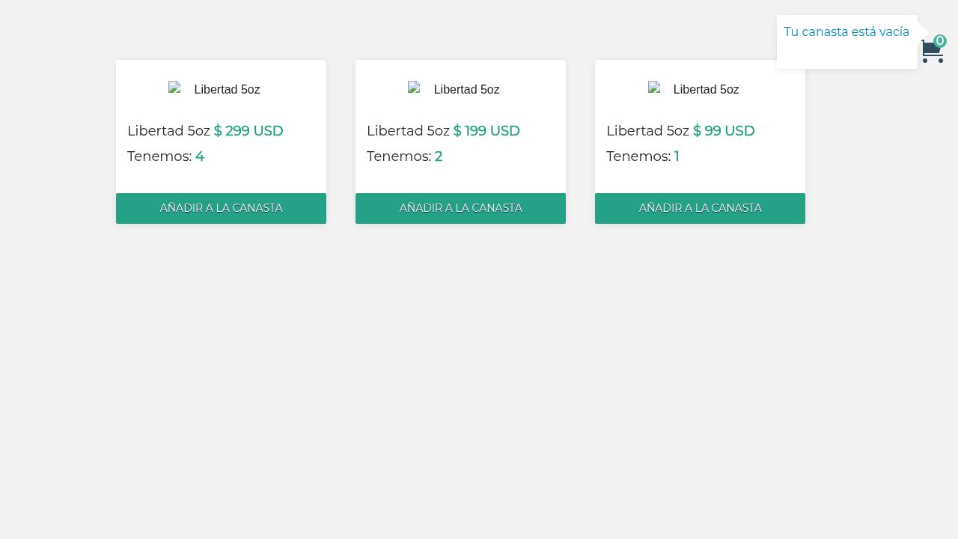Add the $ 199 USD product to the basket
The image size is (958, 539).
click(460, 208)
